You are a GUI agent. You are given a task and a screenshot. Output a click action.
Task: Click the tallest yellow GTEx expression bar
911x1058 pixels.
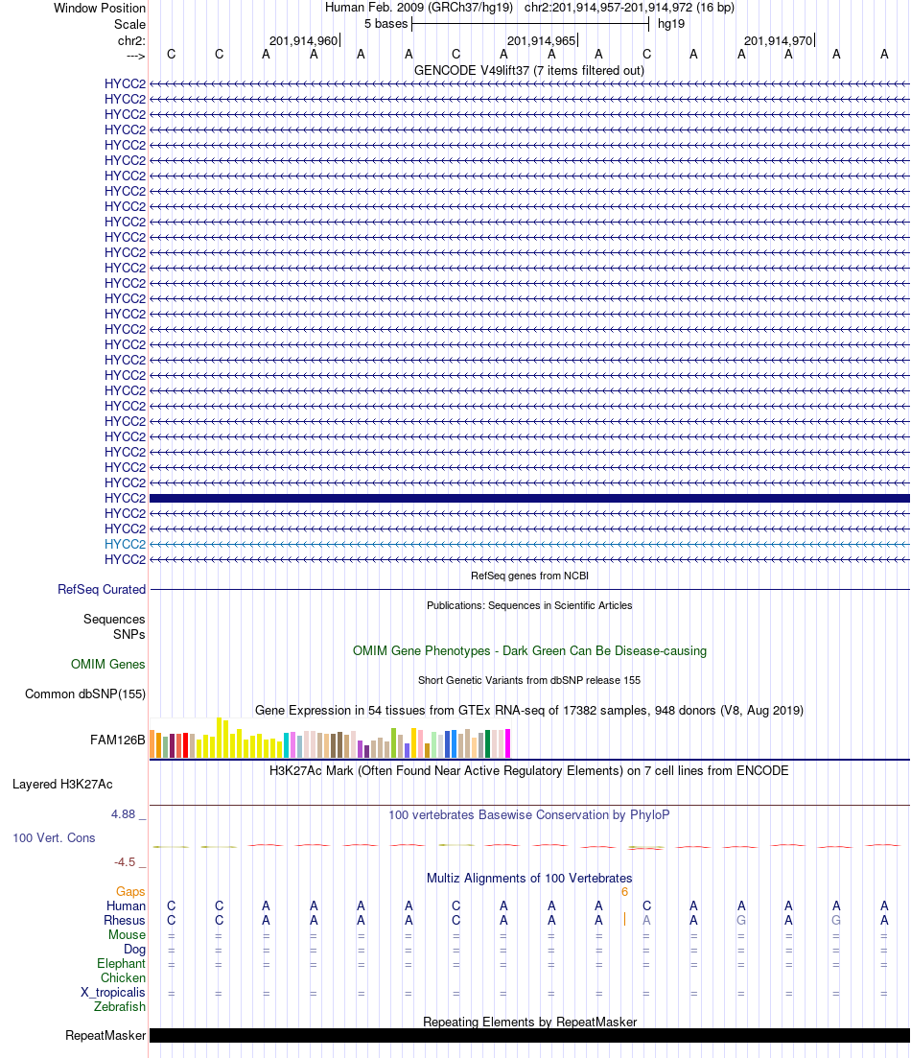220,738
